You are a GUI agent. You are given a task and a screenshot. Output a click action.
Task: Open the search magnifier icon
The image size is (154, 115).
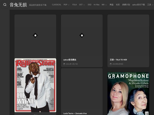[x=5, y=5]
